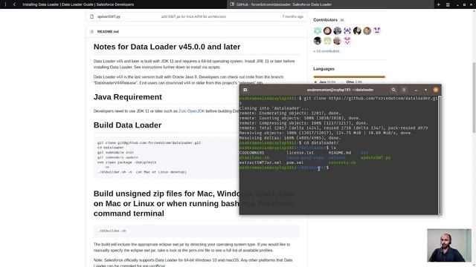This screenshot has width=476, height=267.
Task: Open pink identicon avatar in second row
Action: pyautogui.click(x=347, y=41)
